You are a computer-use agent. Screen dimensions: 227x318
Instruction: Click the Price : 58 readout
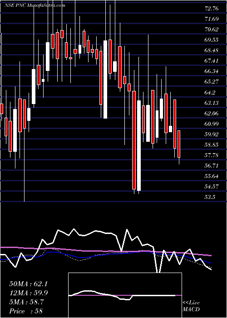(26, 311)
